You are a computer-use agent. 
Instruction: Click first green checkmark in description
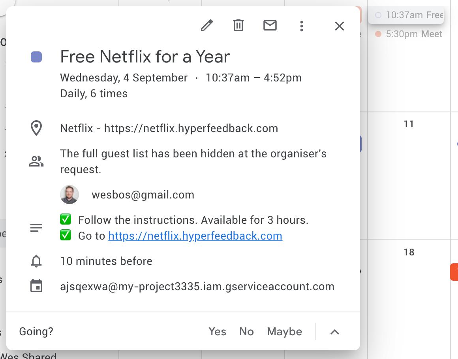coord(66,219)
